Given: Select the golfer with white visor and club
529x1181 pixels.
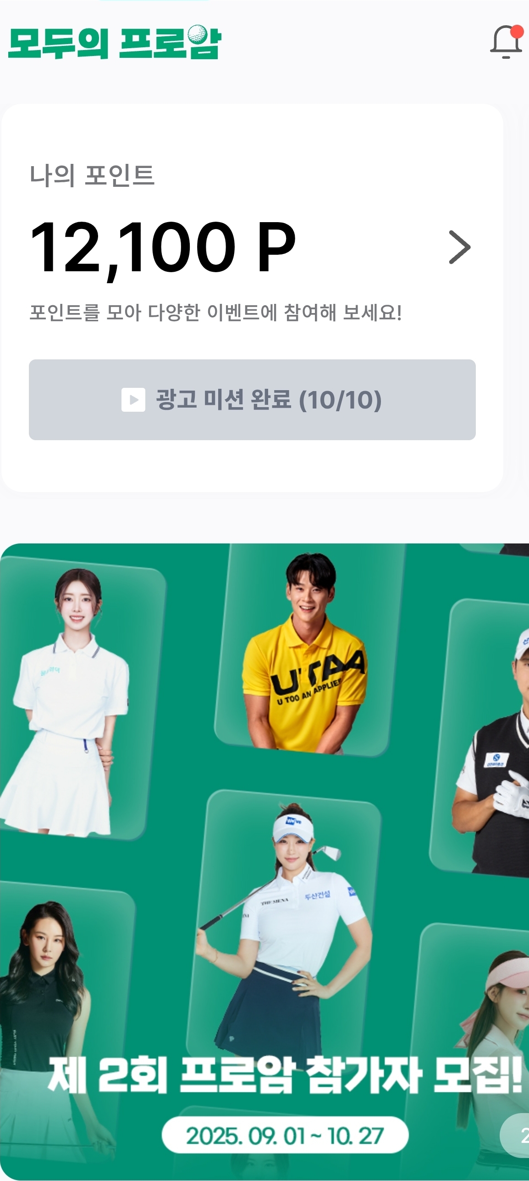Looking at the screenshot, I should pos(284,927).
